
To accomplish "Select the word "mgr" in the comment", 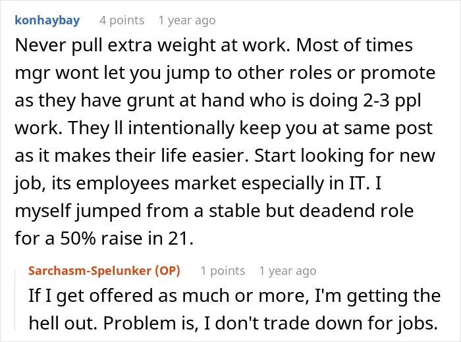I will [32, 74].
